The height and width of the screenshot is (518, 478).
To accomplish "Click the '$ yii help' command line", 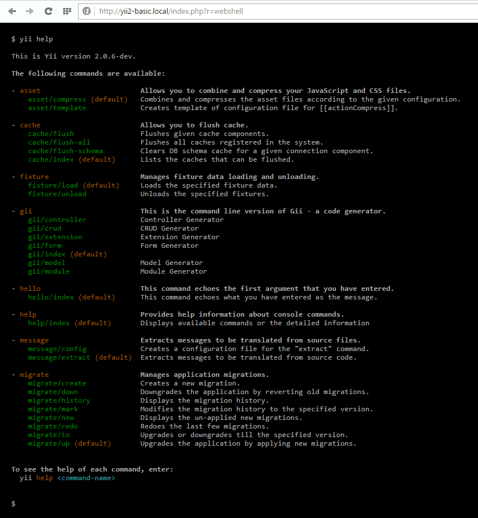I will pyautogui.click(x=32, y=39).
